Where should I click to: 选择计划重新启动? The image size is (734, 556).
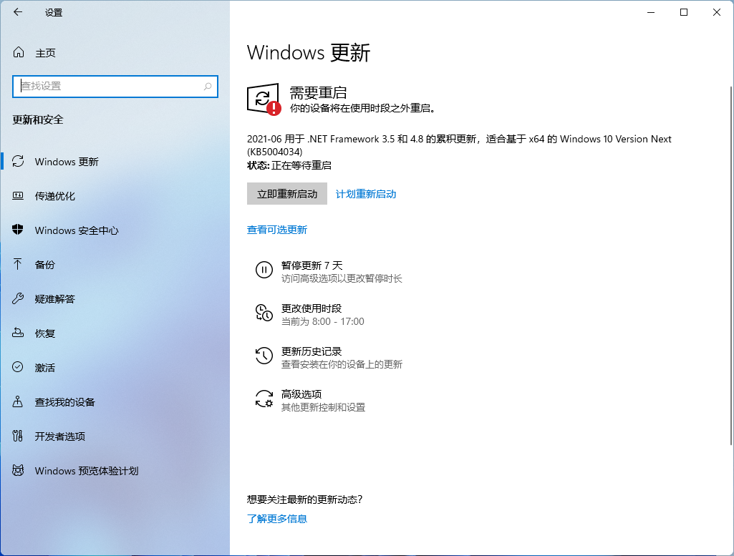pyautogui.click(x=365, y=193)
